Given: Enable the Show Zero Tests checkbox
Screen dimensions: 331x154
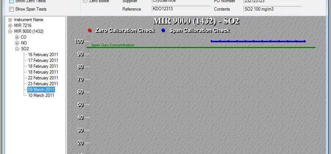Looking at the screenshot, I should coord(12,1).
